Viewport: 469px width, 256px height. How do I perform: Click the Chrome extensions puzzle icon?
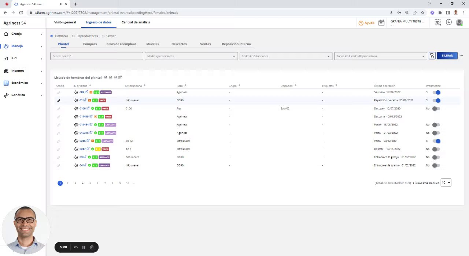click(440, 12)
